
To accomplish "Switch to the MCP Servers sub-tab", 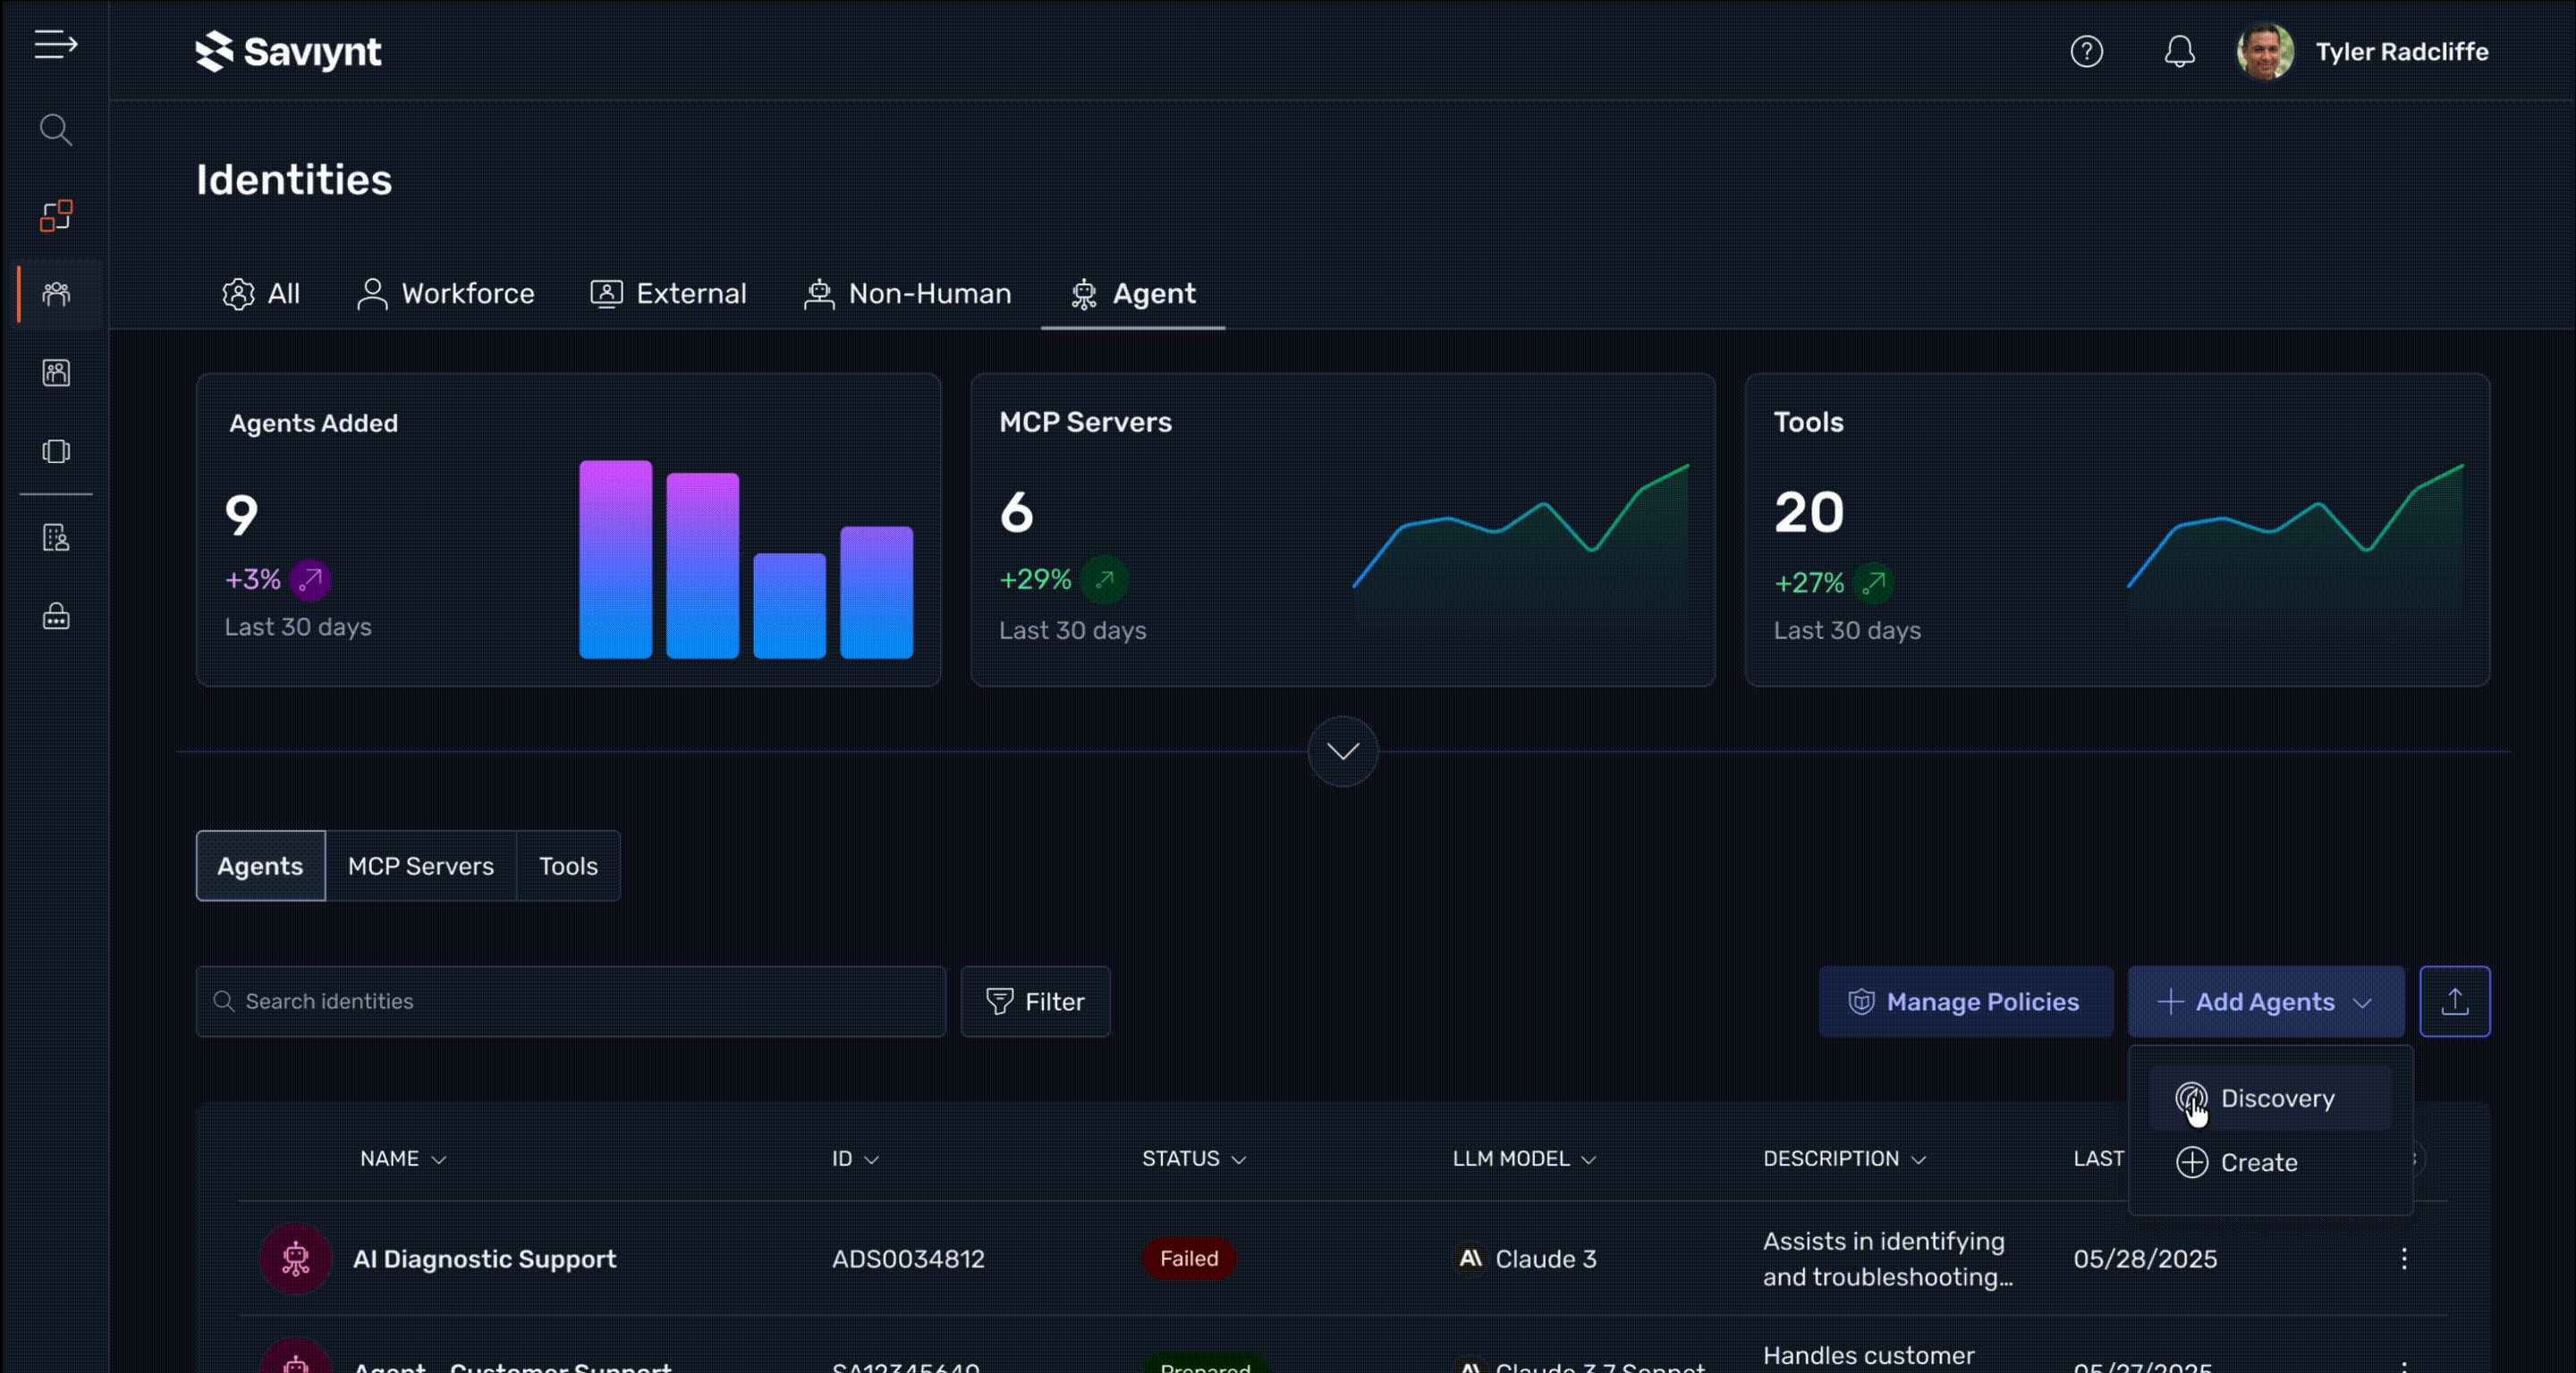I will click(420, 866).
